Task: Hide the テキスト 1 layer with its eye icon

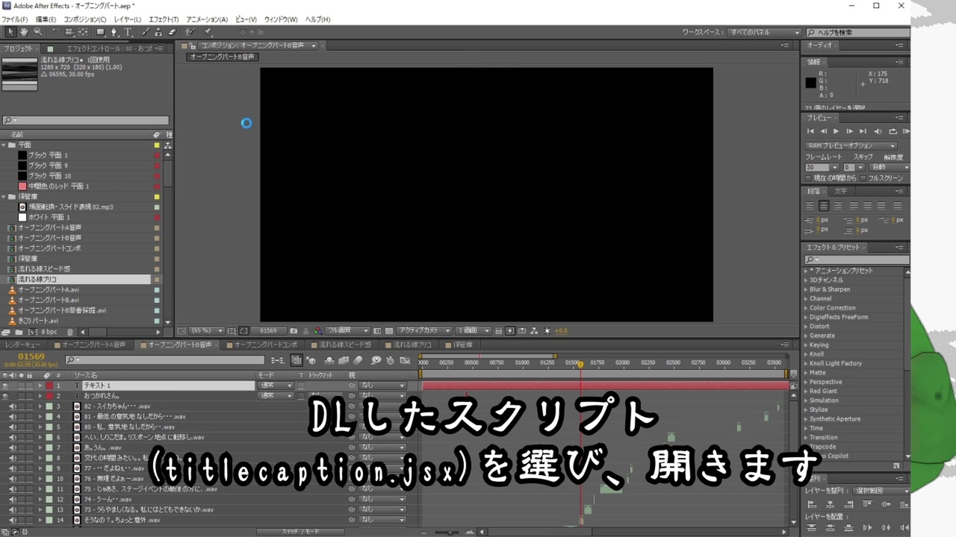Action: [x=5, y=386]
